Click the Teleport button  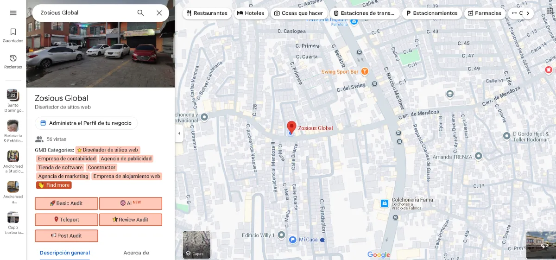click(x=66, y=220)
